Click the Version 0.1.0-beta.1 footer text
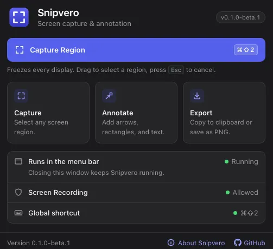Viewport: 273px width, 249px height. (x=39, y=243)
